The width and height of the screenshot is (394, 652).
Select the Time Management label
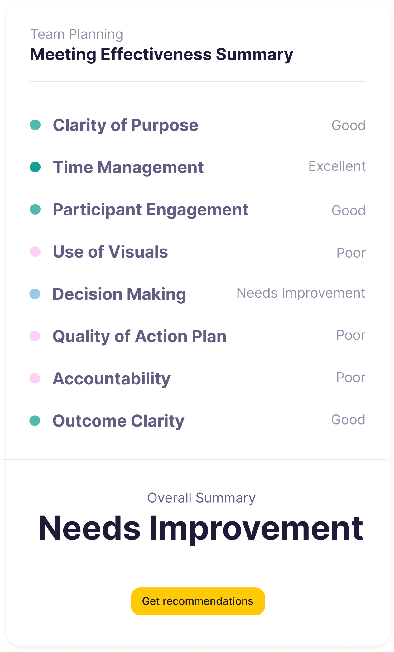click(128, 167)
